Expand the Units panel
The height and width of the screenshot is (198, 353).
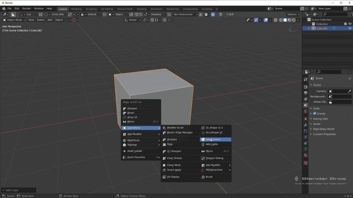(316, 108)
